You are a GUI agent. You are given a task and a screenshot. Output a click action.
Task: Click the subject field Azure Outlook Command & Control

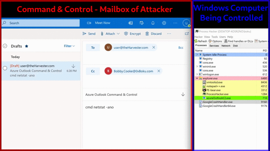[x=111, y=94]
